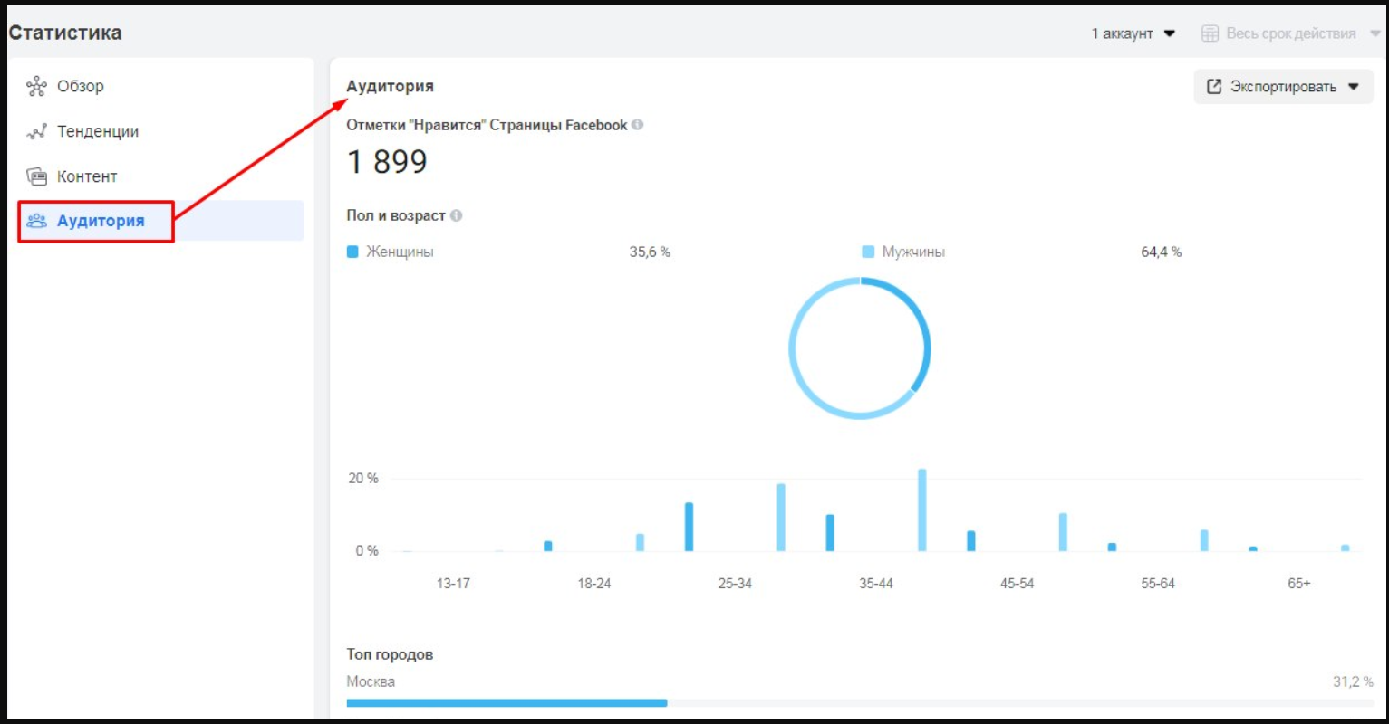Click the calendar icon near Весь срок действия
The width and height of the screenshot is (1389, 724).
pos(1210,33)
